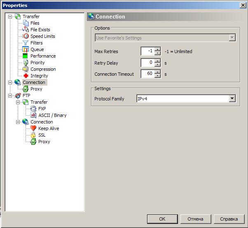This screenshot has width=248, height=228.
Task: Select the Queue tree item
Action: point(37,49)
